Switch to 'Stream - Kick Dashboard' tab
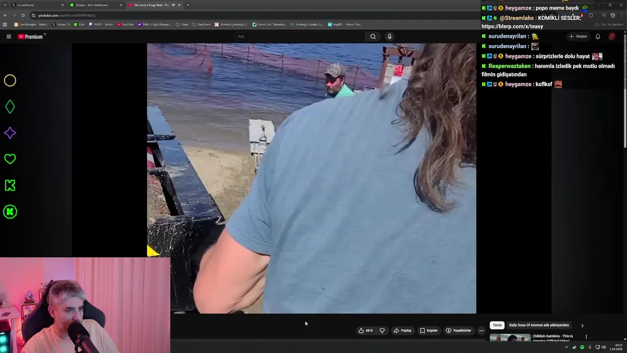The image size is (627, 353). [x=96, y=5]
